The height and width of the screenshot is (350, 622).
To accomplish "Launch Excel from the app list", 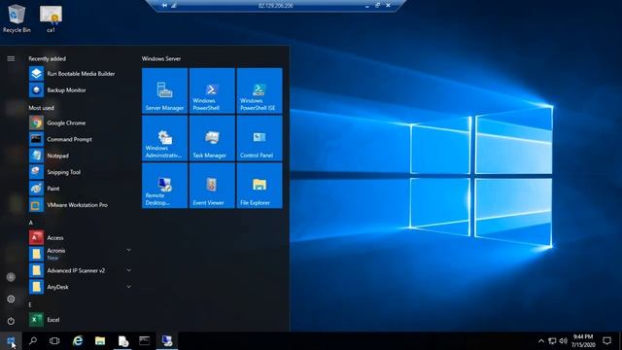I will tap(80, 320).
